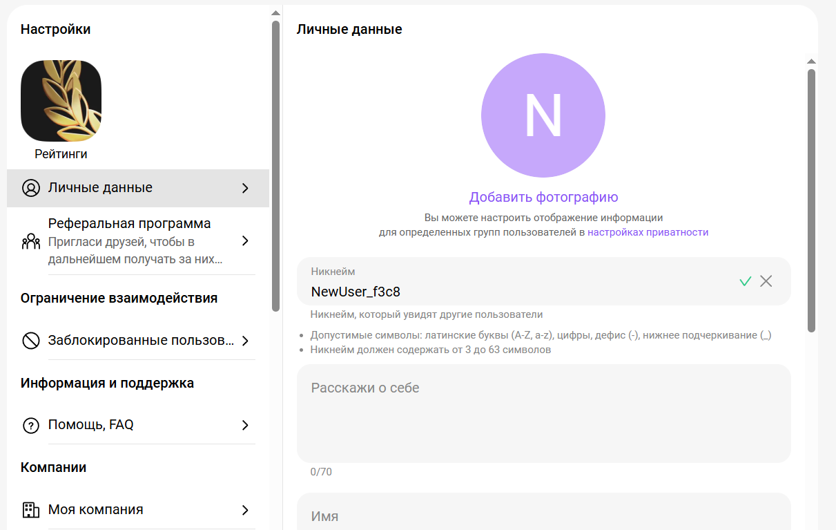The height and width of the screenshot is (530, 836).
Task: Expand Реферальная программа via its chevron
Action: [x=245, y=241]
